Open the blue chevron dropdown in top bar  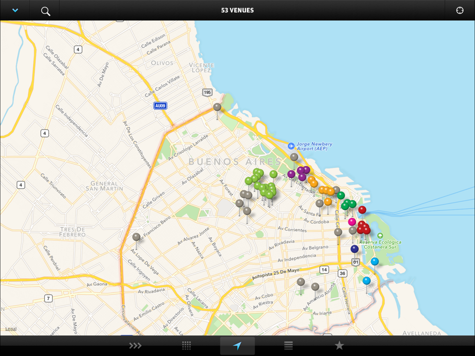tap(15, 10)
